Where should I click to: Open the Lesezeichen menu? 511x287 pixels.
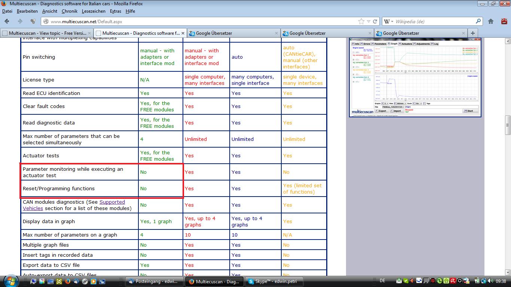[x=94, y=11]
